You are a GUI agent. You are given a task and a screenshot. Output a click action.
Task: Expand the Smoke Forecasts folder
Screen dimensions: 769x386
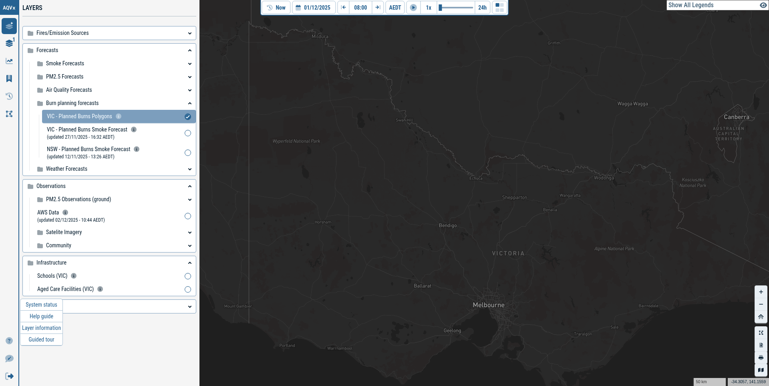114,64
